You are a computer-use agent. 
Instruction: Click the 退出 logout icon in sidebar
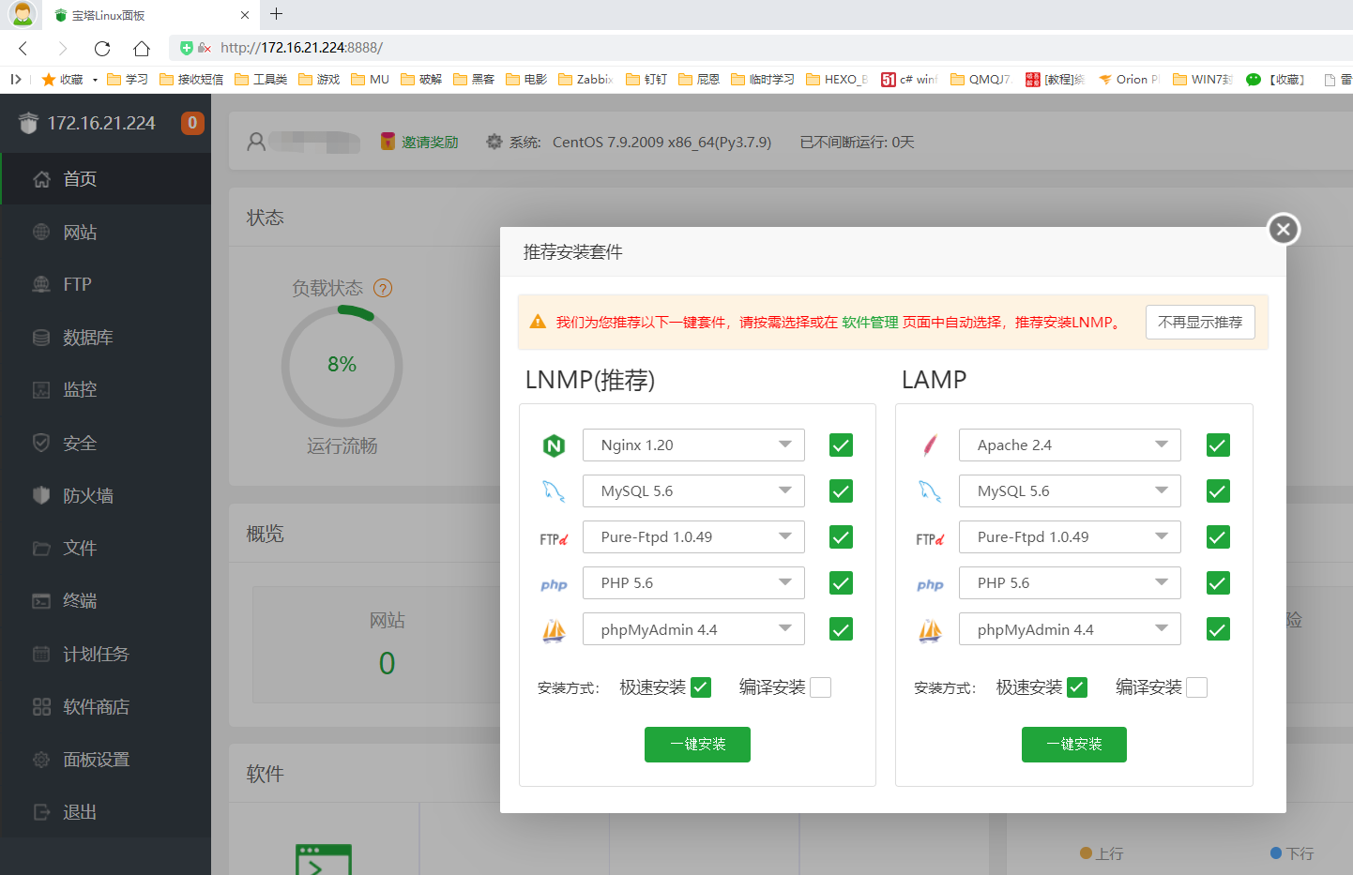41,812
